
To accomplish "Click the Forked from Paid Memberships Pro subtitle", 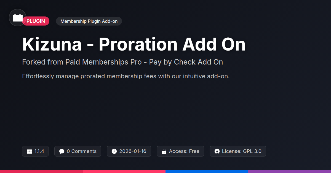I will (122, 62).
